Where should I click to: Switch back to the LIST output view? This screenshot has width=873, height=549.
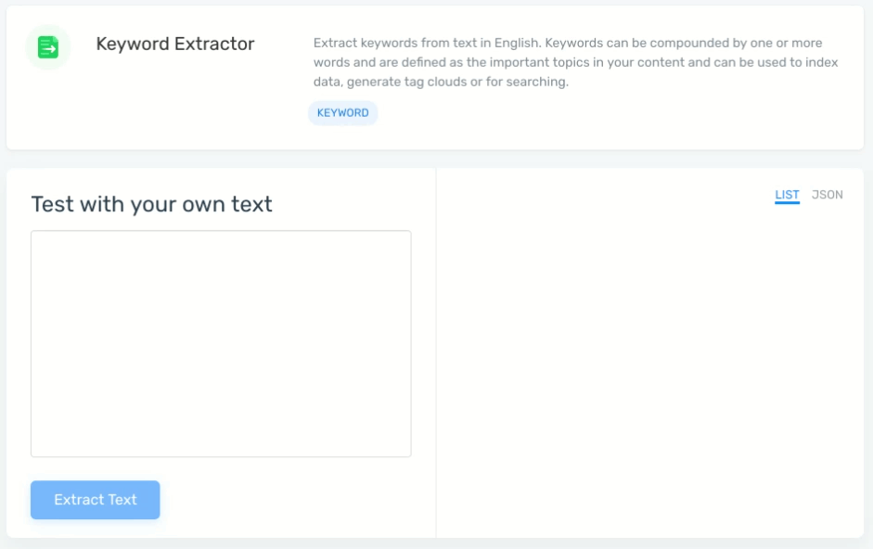click(x=787, y=194)
